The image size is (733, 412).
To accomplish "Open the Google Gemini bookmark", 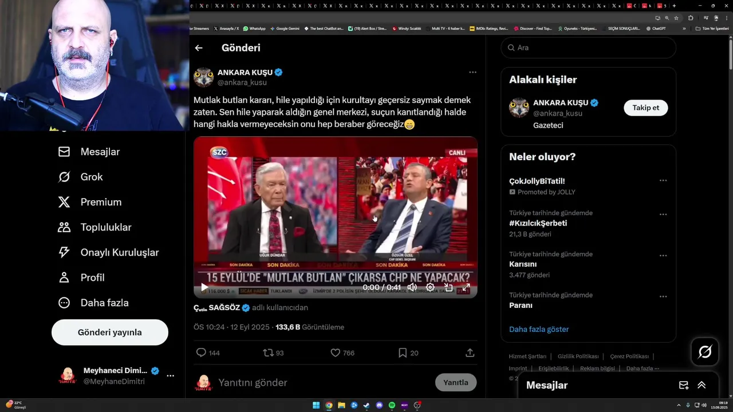I will (x=285, y=28).
